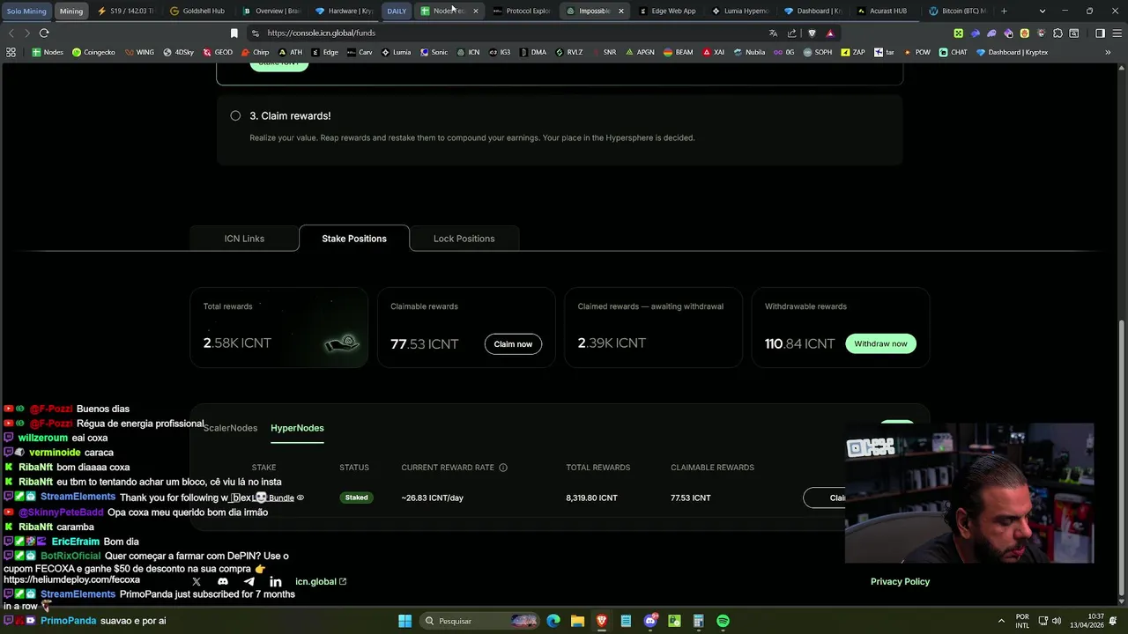Open Spotify from the taskbar
The height and width of the screenshot is (634, 1128).
point(723,621)
